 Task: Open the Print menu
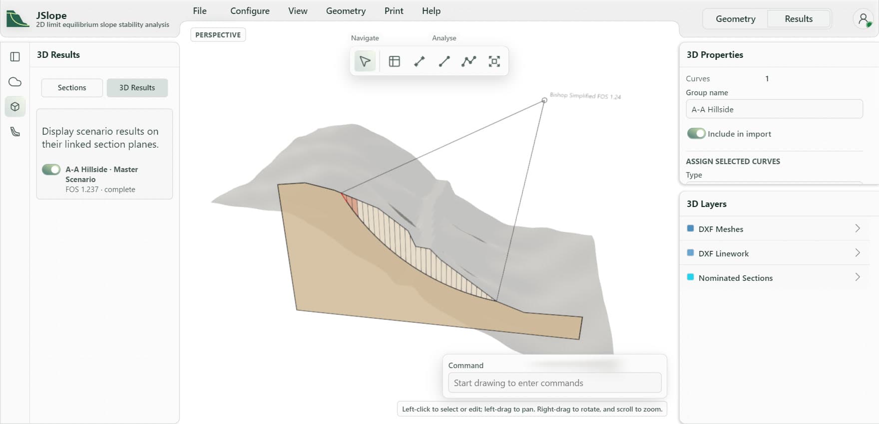coord(394,11)
